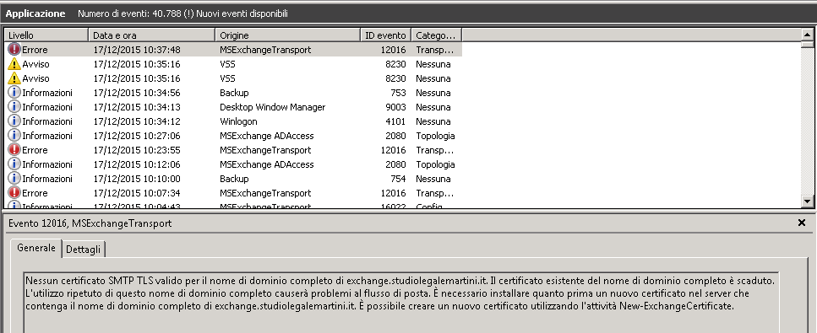Click event ID 9003
The image size is (817, 333).
point(395,107)
